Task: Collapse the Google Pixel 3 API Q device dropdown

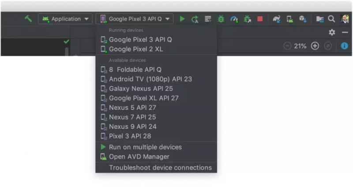Action: click(x=135, y=19)
